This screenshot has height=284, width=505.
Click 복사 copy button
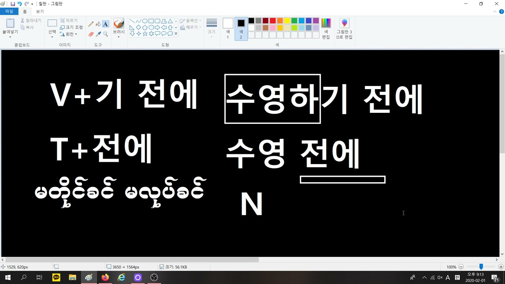pyautogui.click(x=27, y=28)
